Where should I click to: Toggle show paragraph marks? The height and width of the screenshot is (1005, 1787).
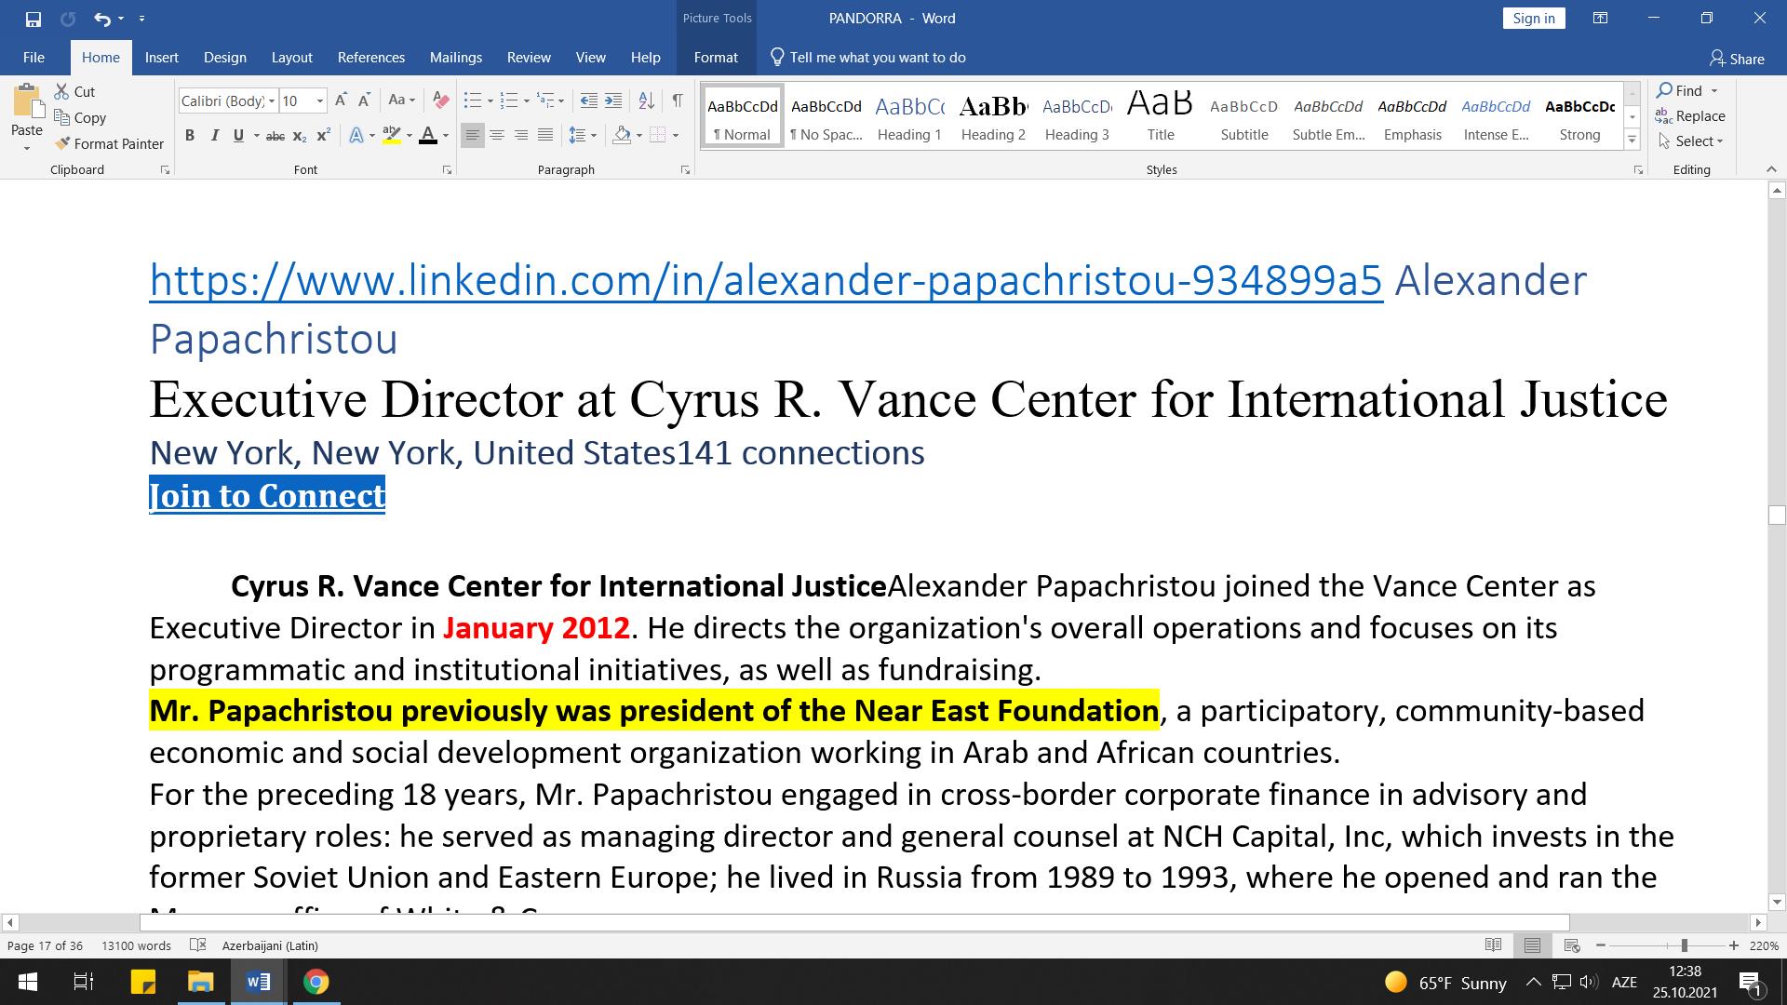[x=677, y=100]
